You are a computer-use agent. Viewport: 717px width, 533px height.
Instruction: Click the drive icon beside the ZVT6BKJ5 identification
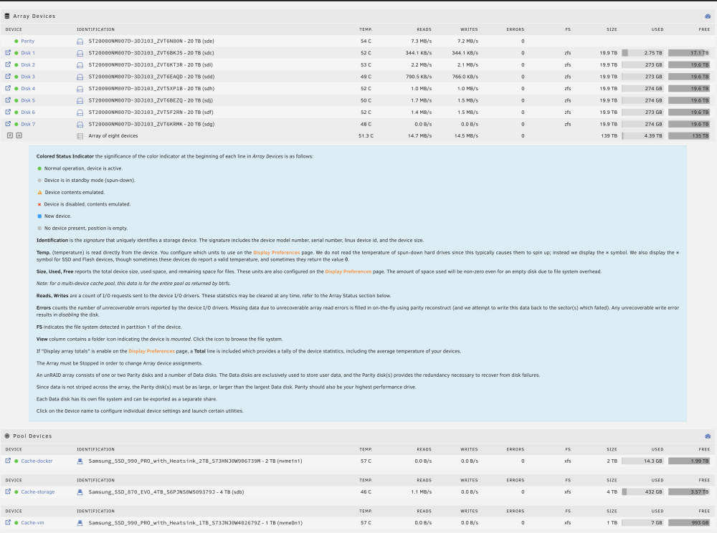click(x=80, y=54)
